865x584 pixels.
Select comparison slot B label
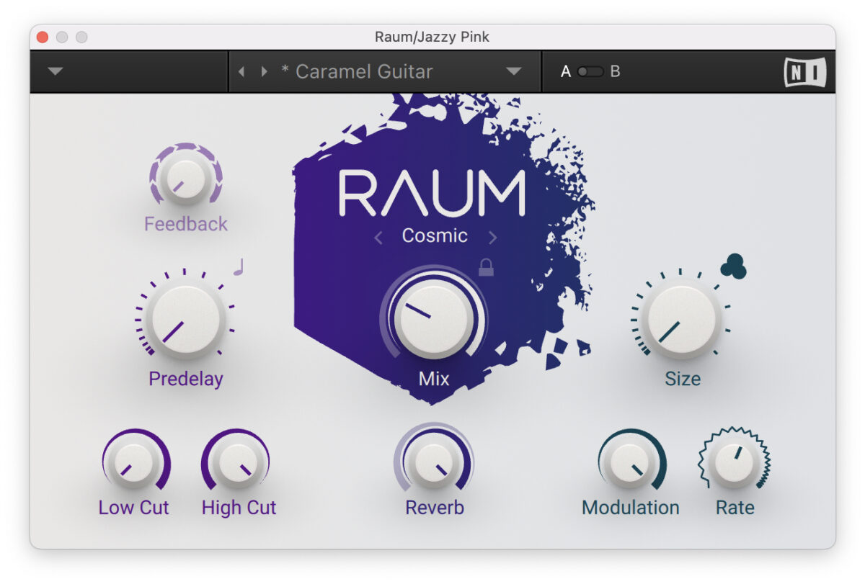(x=615, y=71)
